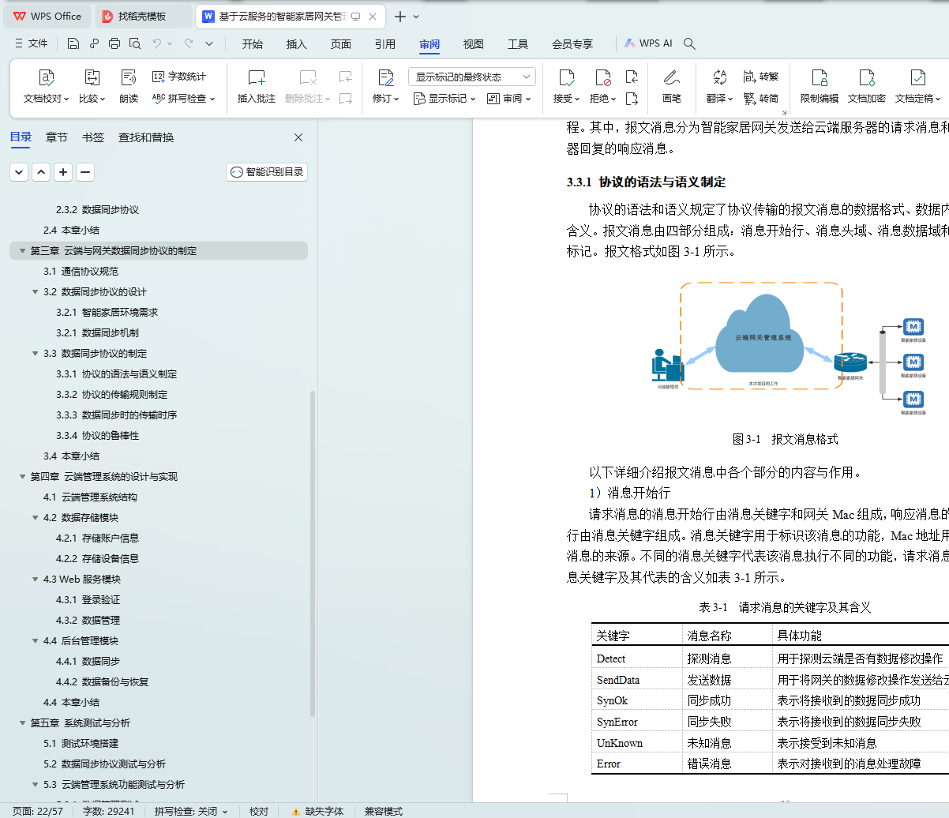Switch to 视图 ribbon tab
Screen dimensions: 949x818
[x=474, y=43]
